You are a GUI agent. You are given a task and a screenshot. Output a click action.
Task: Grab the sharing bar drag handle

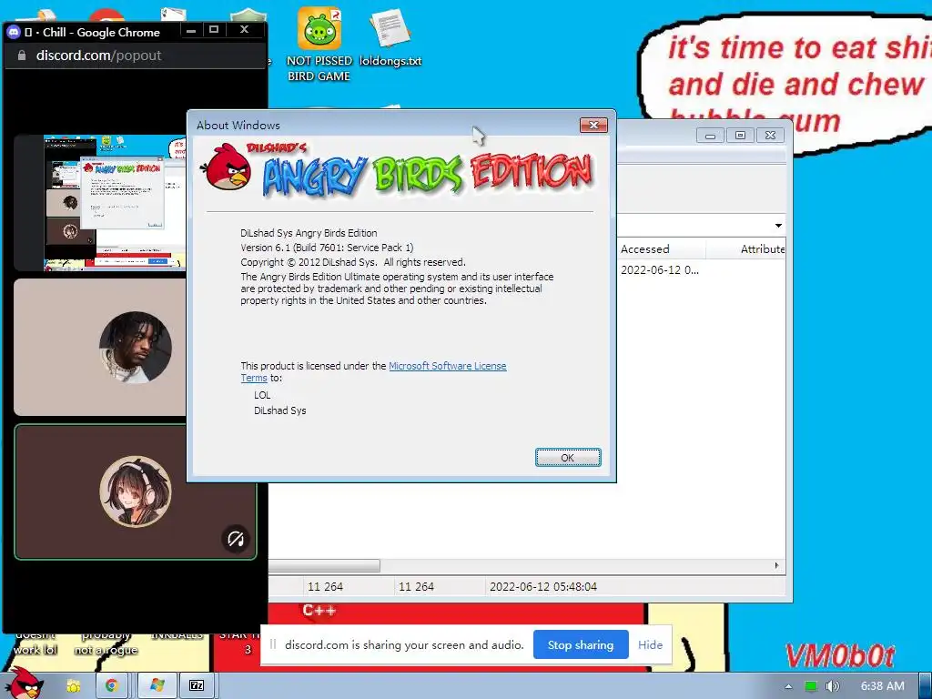click(x=273, y=645)
